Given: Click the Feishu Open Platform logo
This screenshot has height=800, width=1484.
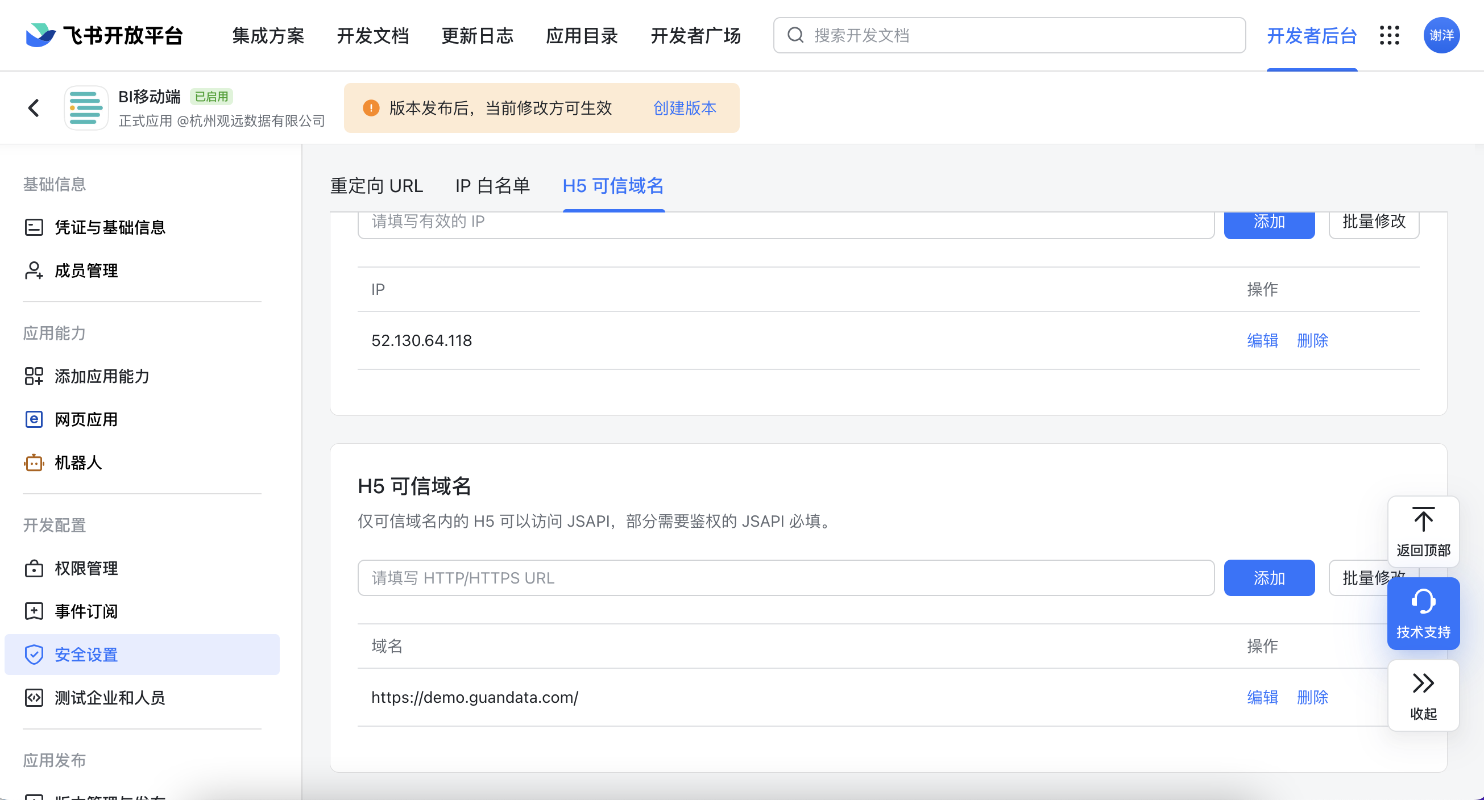Looking at the screenshot, I should click(103, 35).
